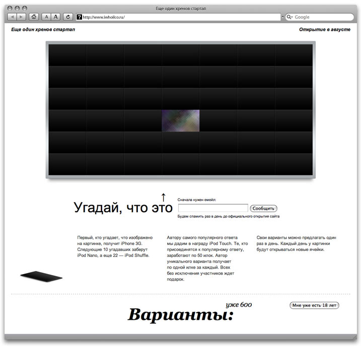Image resolution: width=361 pixels, height=347 pixels.
Task: Click the browser Back arrow button
Action: click(12, 17)
